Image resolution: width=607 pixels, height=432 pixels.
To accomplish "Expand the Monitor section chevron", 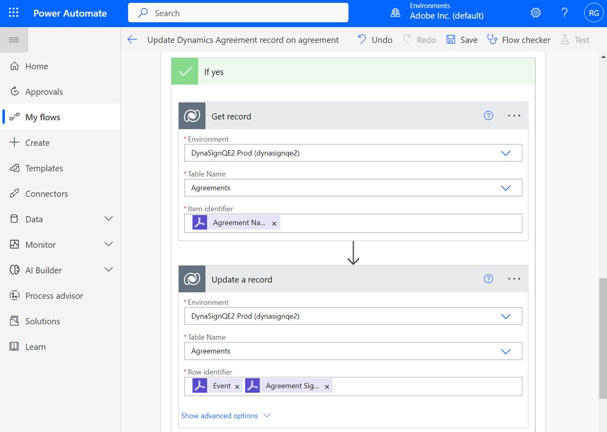I will pyautogui.click(x=109, y=244).
